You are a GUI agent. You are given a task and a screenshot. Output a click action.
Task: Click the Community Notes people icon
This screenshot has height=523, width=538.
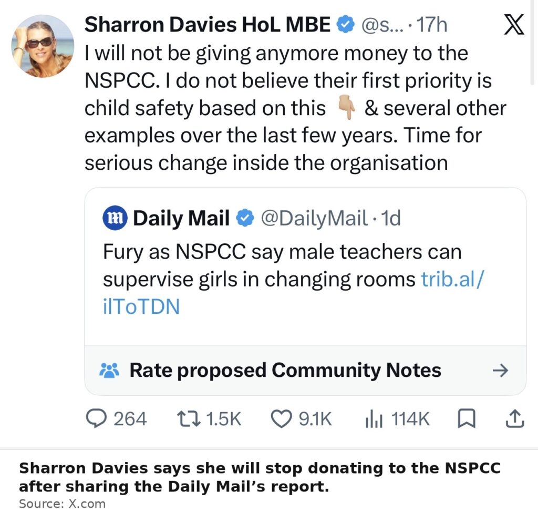coord(109,370)
